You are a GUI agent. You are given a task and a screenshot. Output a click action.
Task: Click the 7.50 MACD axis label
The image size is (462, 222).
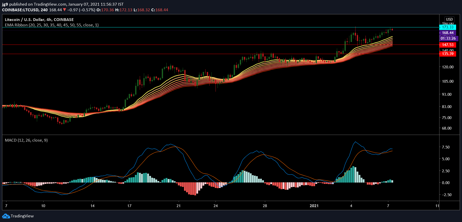coord(446,147)
